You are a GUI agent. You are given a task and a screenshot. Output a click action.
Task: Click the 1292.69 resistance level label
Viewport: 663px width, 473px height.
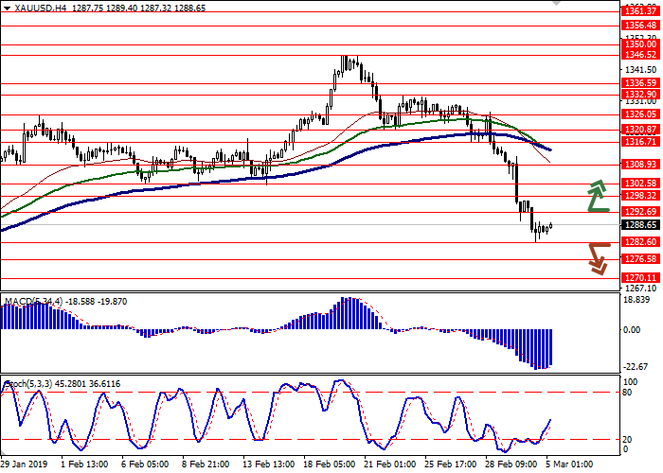pyautogui.click(x=640, y=211)
